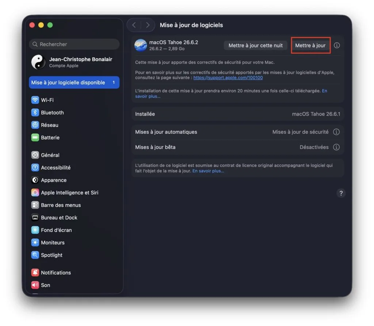The image size is (374, 326).
Task: Click the Moniteurs icon
Action: [35, 242]
